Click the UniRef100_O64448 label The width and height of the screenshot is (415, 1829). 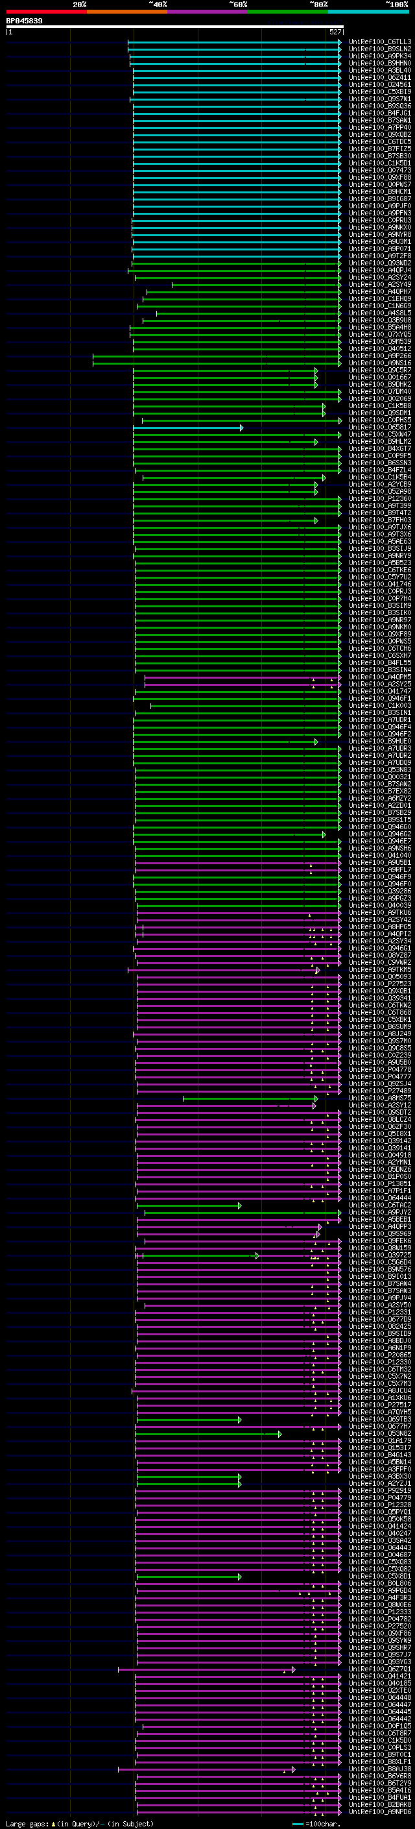380,1698
